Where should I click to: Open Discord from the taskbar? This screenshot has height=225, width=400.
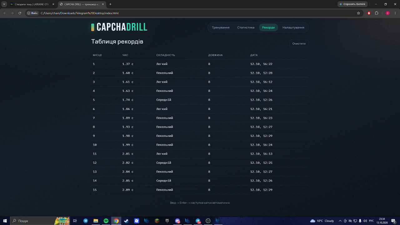(177, 221)
